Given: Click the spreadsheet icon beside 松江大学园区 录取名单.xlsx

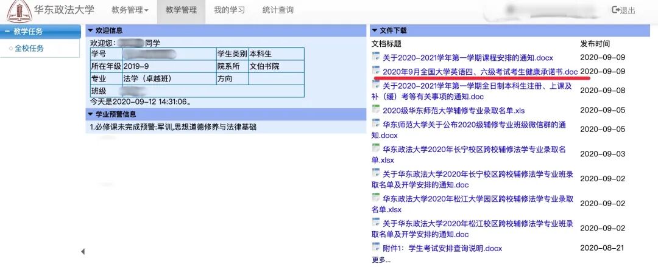Looking at the screenshot, I should 375,198.
